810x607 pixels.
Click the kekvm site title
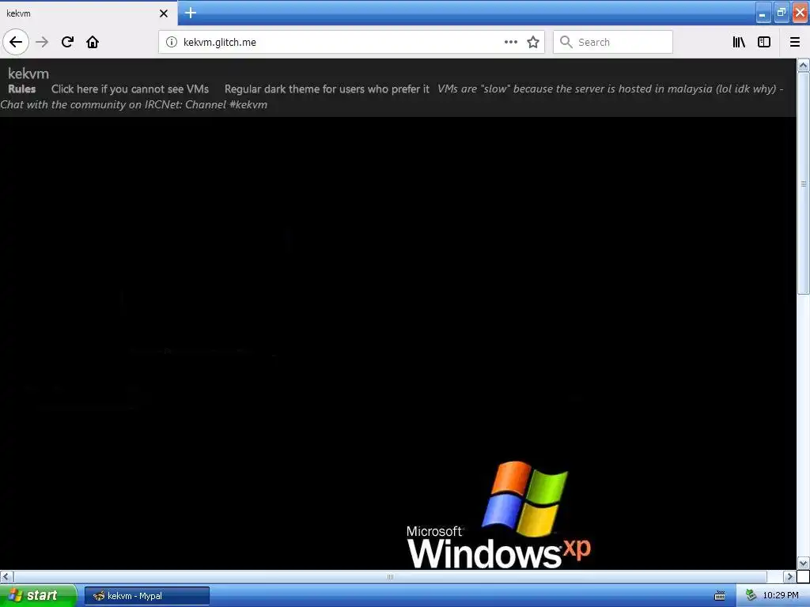(x=28, y=74)
